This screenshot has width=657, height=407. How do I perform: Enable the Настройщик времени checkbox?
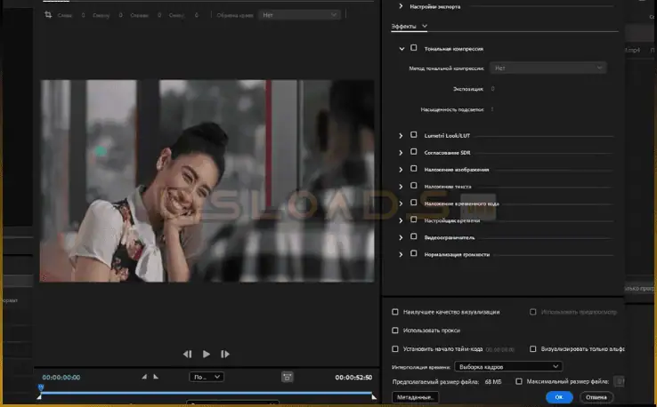tap(414, 219)
